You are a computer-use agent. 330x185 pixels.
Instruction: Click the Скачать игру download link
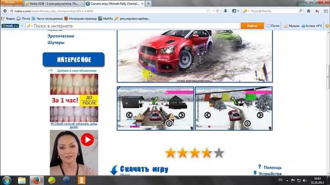click(x=144, y=169)
